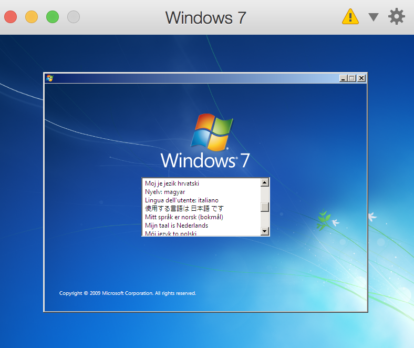Select 'Mój język to polski' entry
Viewport: 414px width, 348px height.
click(x=201, y=233)
